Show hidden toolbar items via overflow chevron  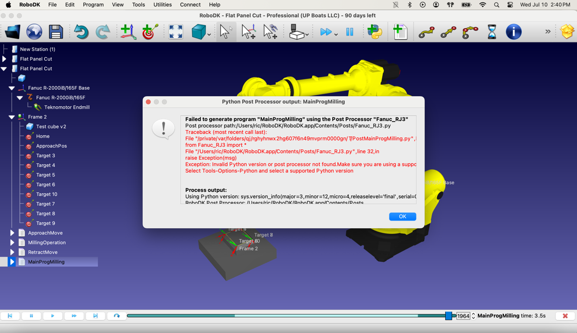(x=548, y=32)
